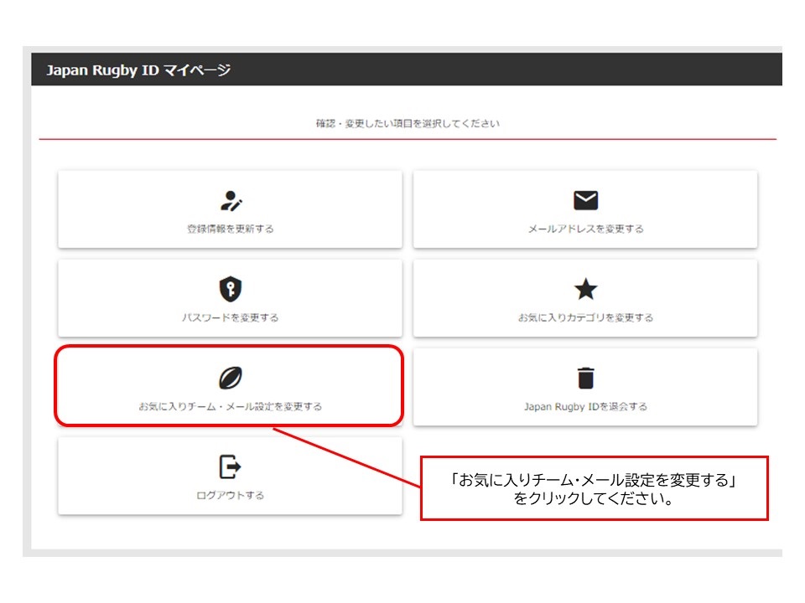The width and height of the screenshot is (805, 603).
Task: Click the star favorite category icon
Action: 585,289
